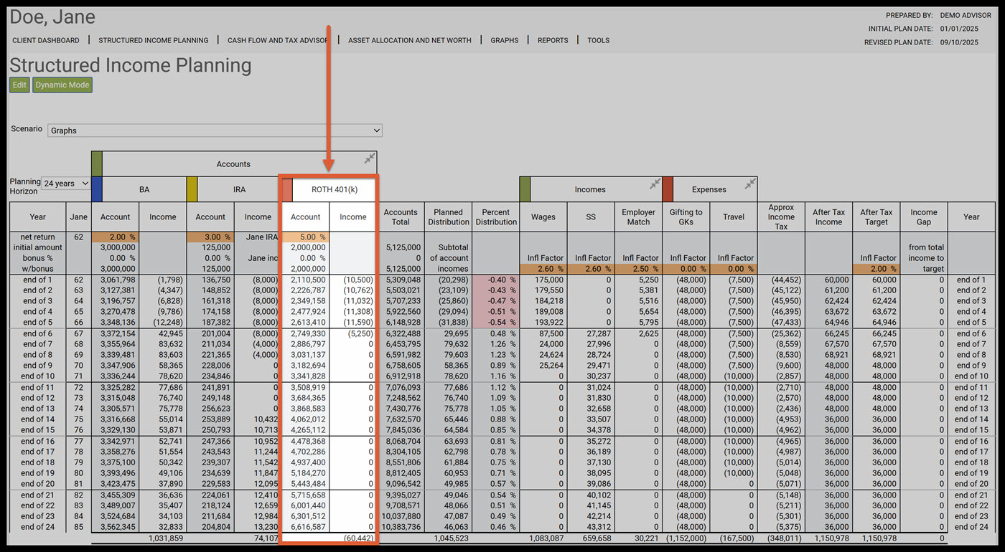Click the Planned Distribution column header
The image size is (1005, 552).
[x=448, y=216]
